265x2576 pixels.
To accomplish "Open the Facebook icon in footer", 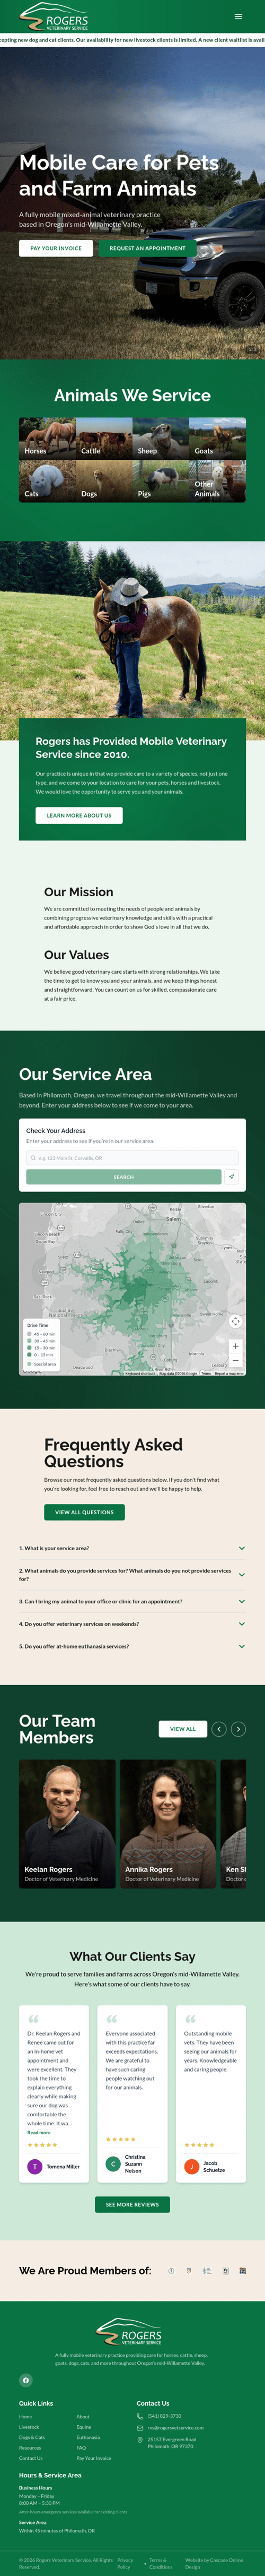I will (26, 2380).
